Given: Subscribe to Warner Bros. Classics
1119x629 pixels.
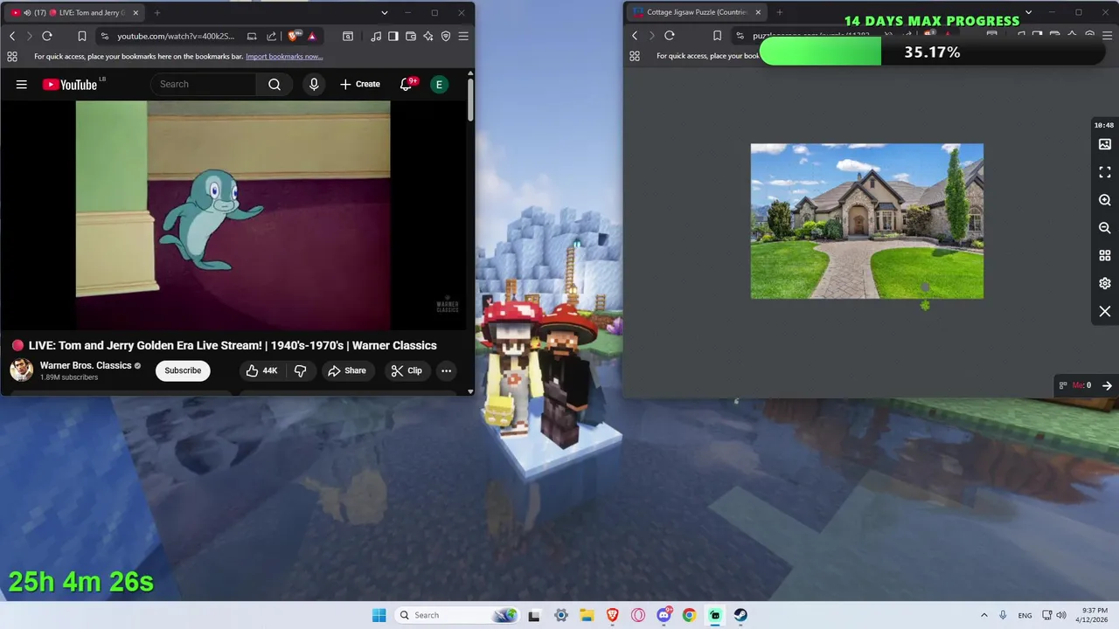Looking at the screenshot, I should pos(183,370).
